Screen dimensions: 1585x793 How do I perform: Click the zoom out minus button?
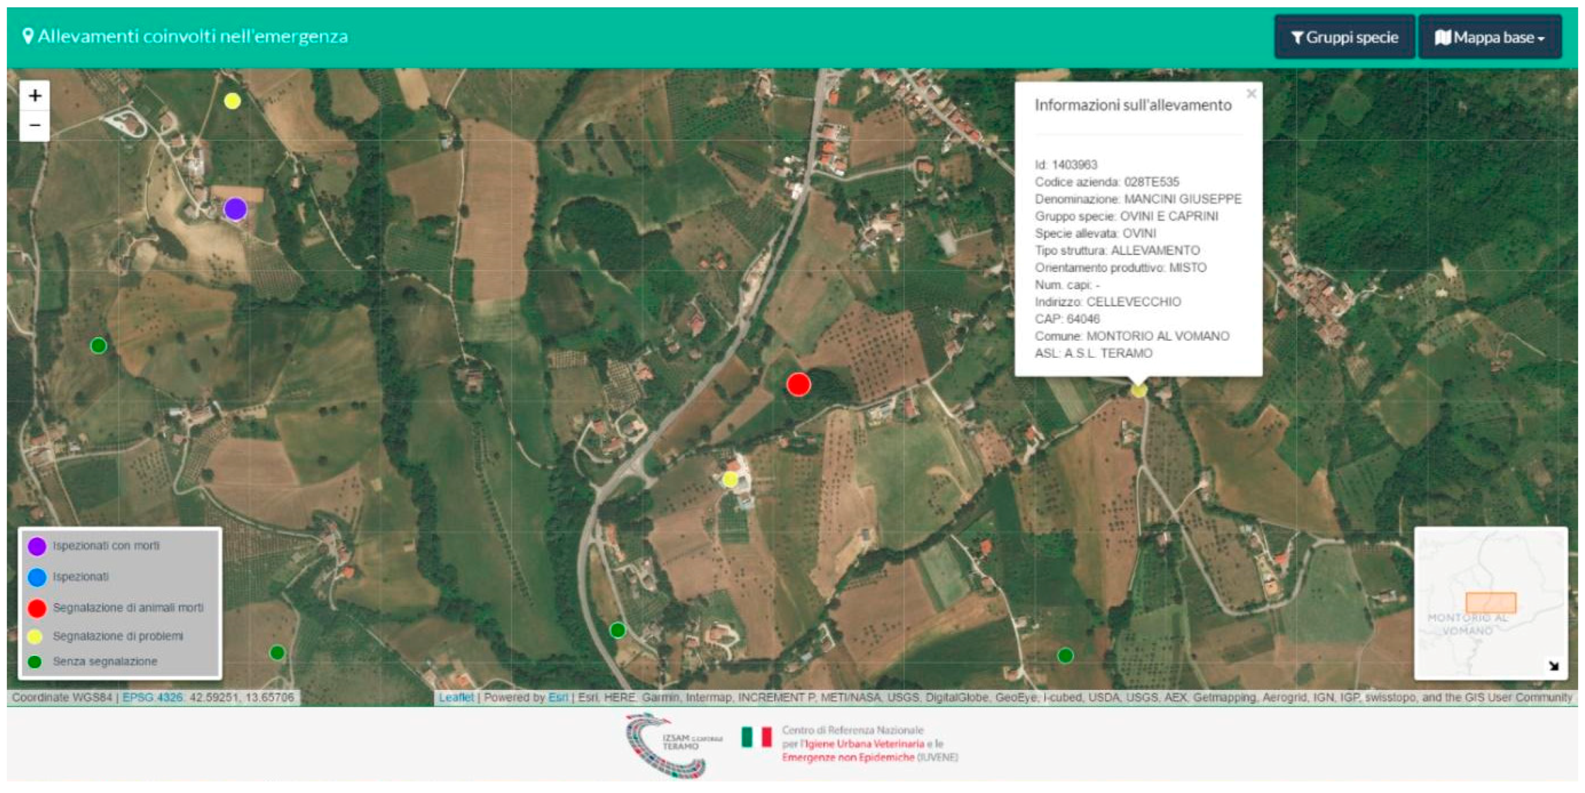pyautogui.click(x=35, y=126)
